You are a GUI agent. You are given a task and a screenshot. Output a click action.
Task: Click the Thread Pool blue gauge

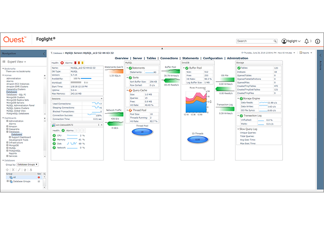click(142, 132)
